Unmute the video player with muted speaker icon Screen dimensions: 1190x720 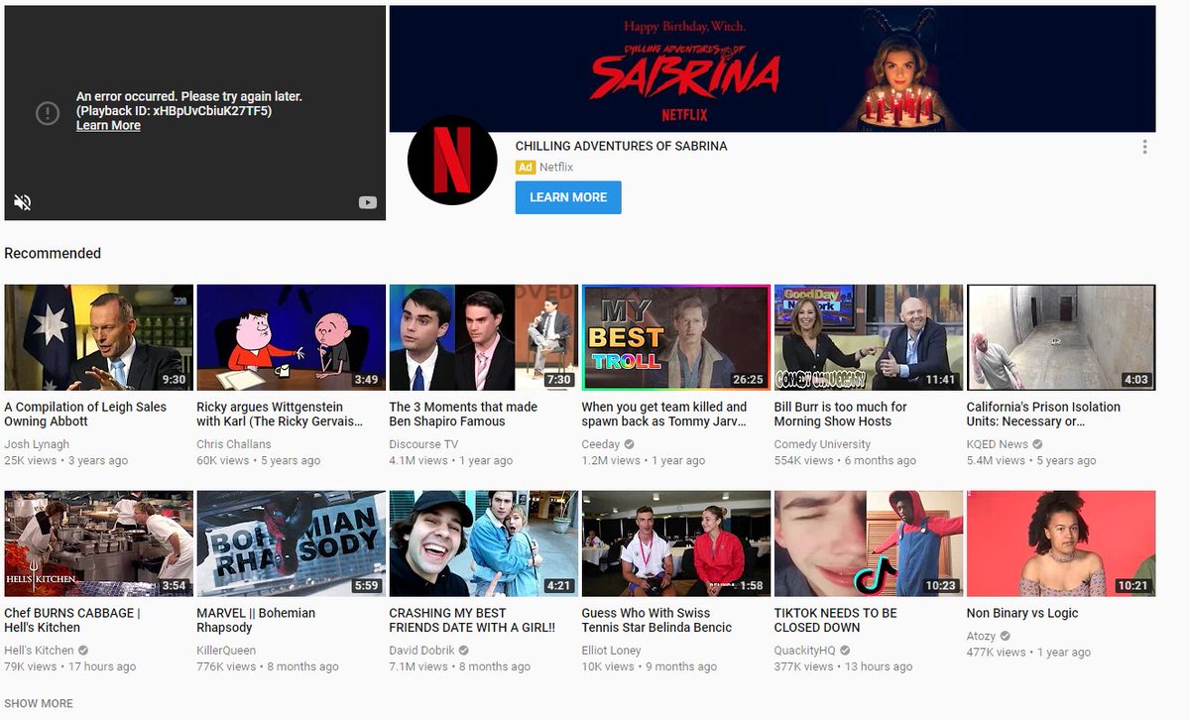pos(22,202)
